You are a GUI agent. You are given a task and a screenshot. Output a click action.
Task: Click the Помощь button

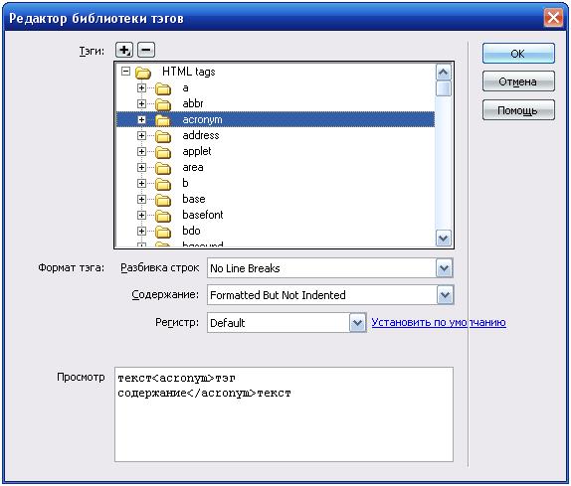click(x=518, y=110)
